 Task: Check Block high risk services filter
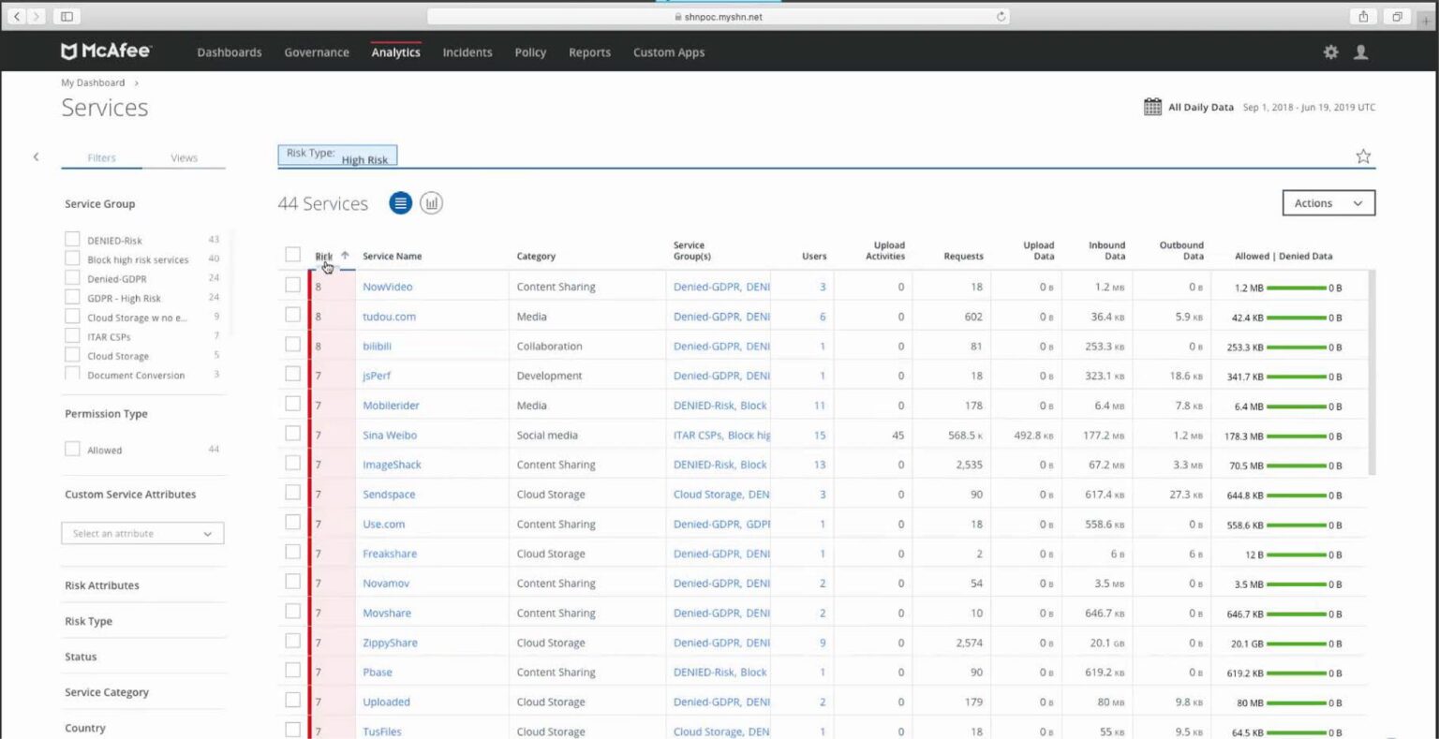point(72,259)
